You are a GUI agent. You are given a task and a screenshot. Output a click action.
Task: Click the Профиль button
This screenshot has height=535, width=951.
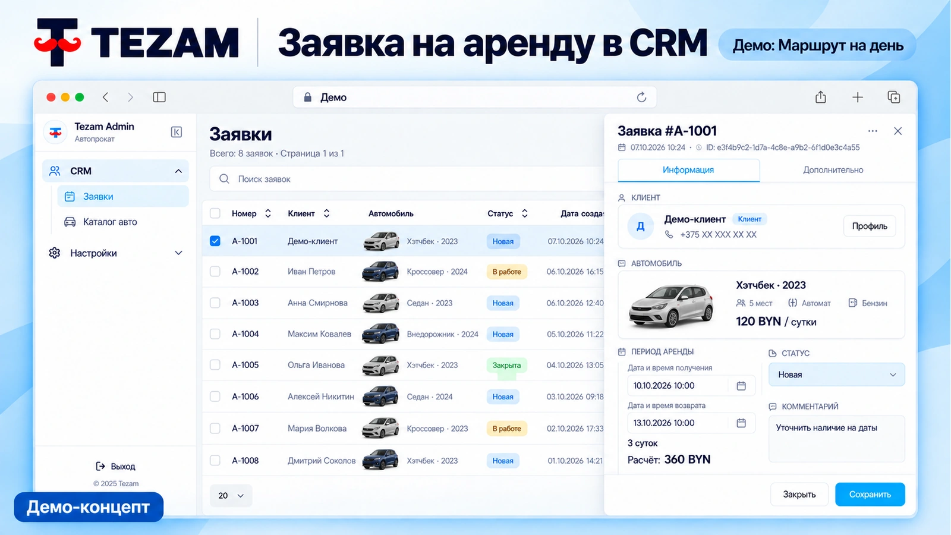(x=870, y=226)
